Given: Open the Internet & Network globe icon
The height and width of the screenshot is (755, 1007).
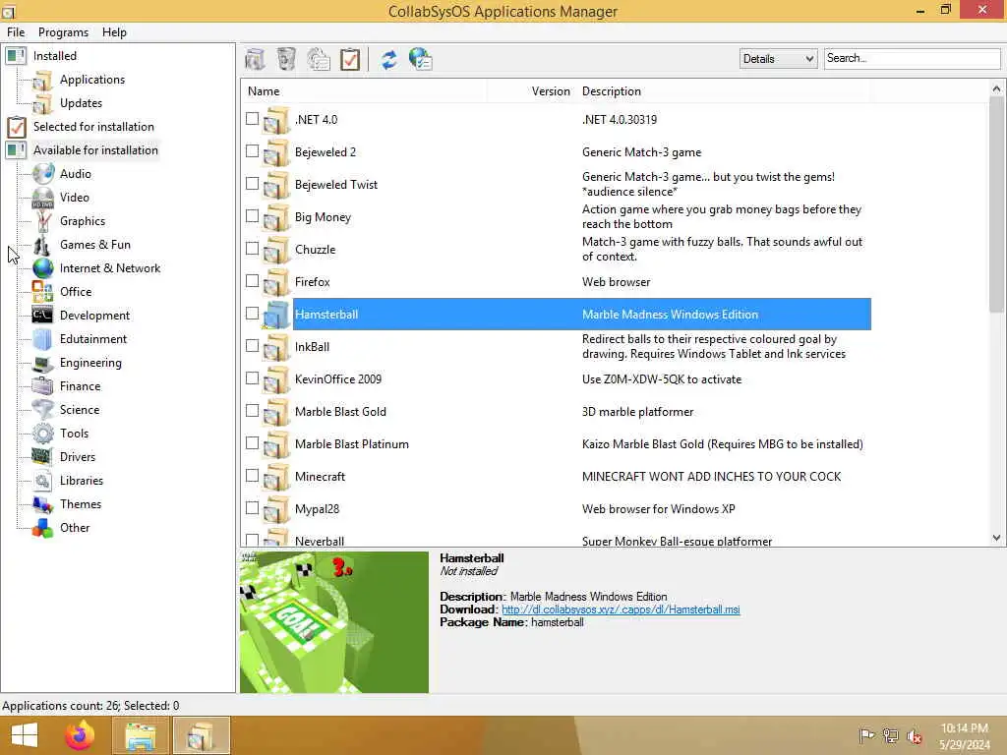Looking at the screenshot, I should (43, 268).
